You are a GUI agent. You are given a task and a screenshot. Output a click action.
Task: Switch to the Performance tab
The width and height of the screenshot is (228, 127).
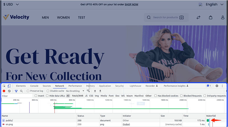point(75,86)
